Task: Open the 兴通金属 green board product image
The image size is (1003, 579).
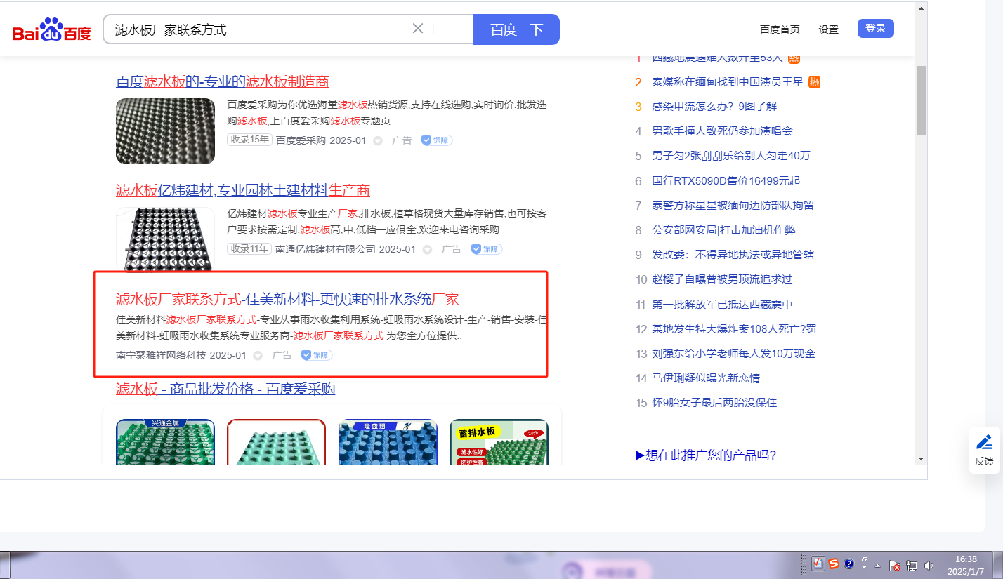Action: [x=165, y=442]
